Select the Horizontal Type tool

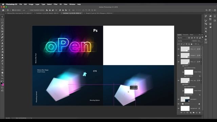tap(2, 64)
